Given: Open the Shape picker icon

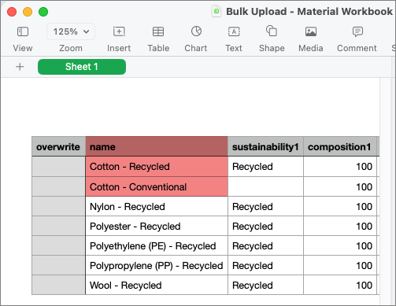Looking at the screenshot, I should click(272, 31).
